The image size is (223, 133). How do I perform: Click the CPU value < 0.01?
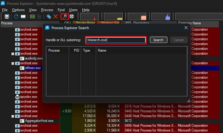click(x=67, y=111)
